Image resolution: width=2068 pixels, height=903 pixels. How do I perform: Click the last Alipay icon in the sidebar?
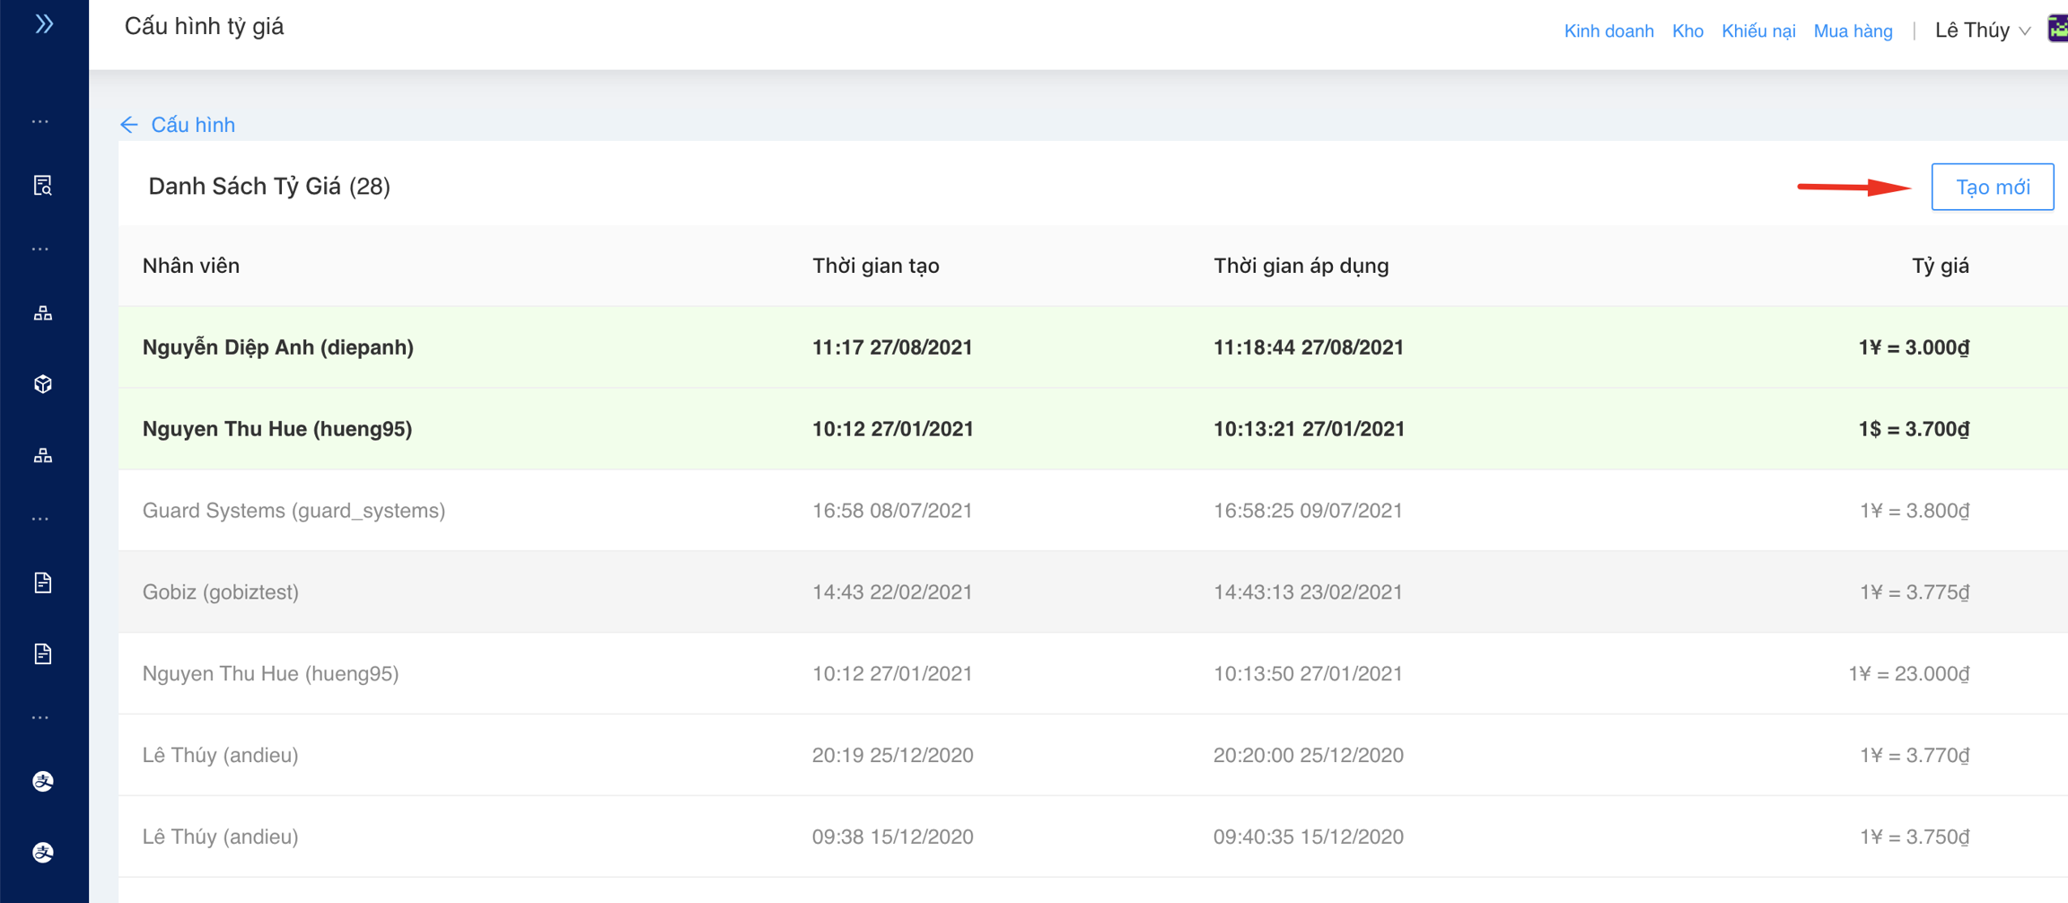(43, 852)
